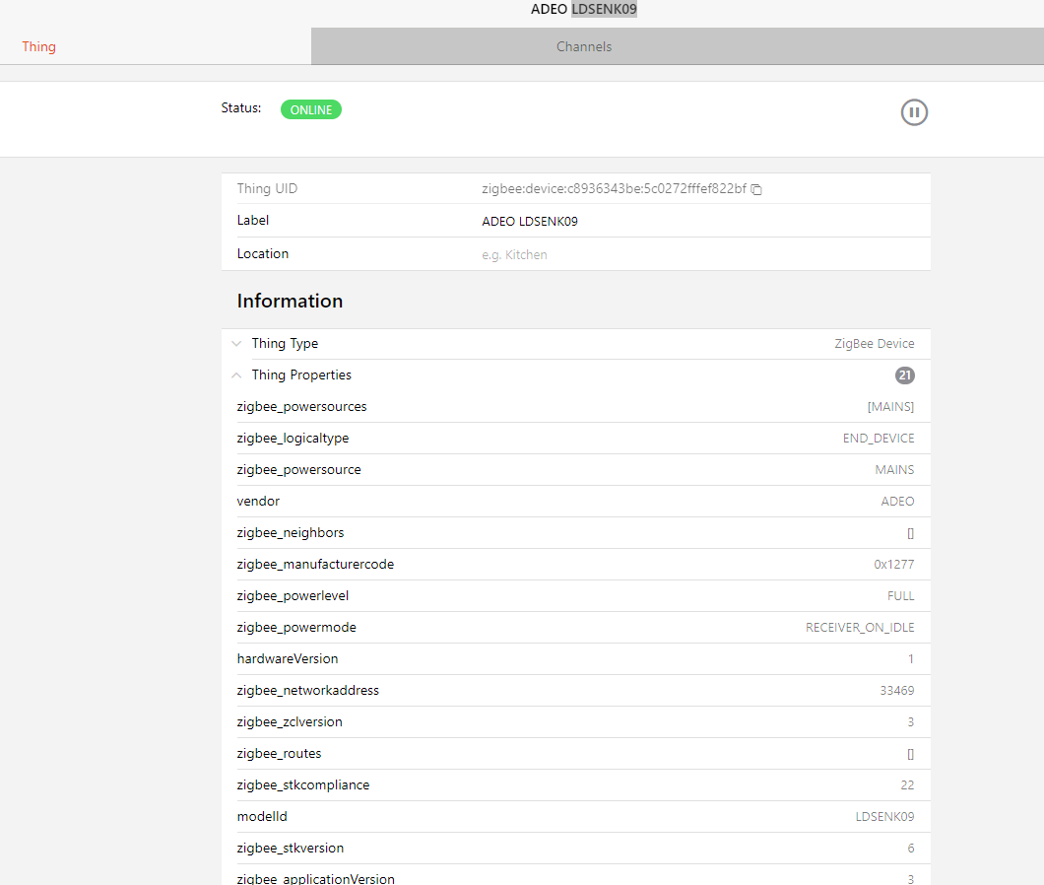The width and height of the screenshot is (1044, 885).
Task: Click the zigbee_neighbors row label
Action: [x=291, y=532]
